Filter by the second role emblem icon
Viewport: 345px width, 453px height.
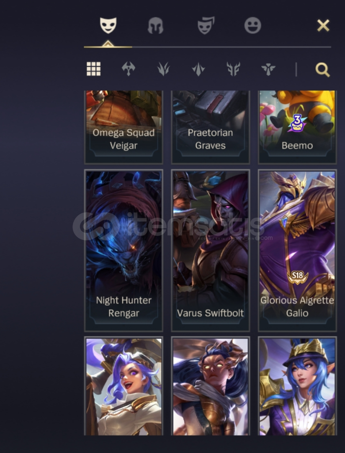click(x=163, y=69)
